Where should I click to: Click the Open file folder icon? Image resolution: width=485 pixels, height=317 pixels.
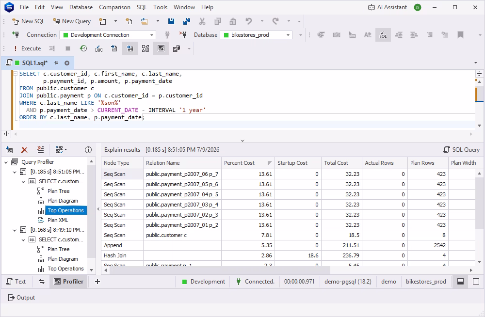145,21
